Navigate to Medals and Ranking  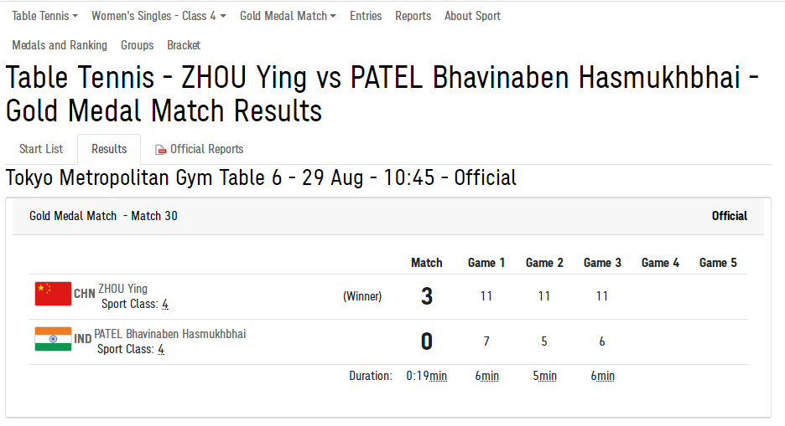(60, 45)
